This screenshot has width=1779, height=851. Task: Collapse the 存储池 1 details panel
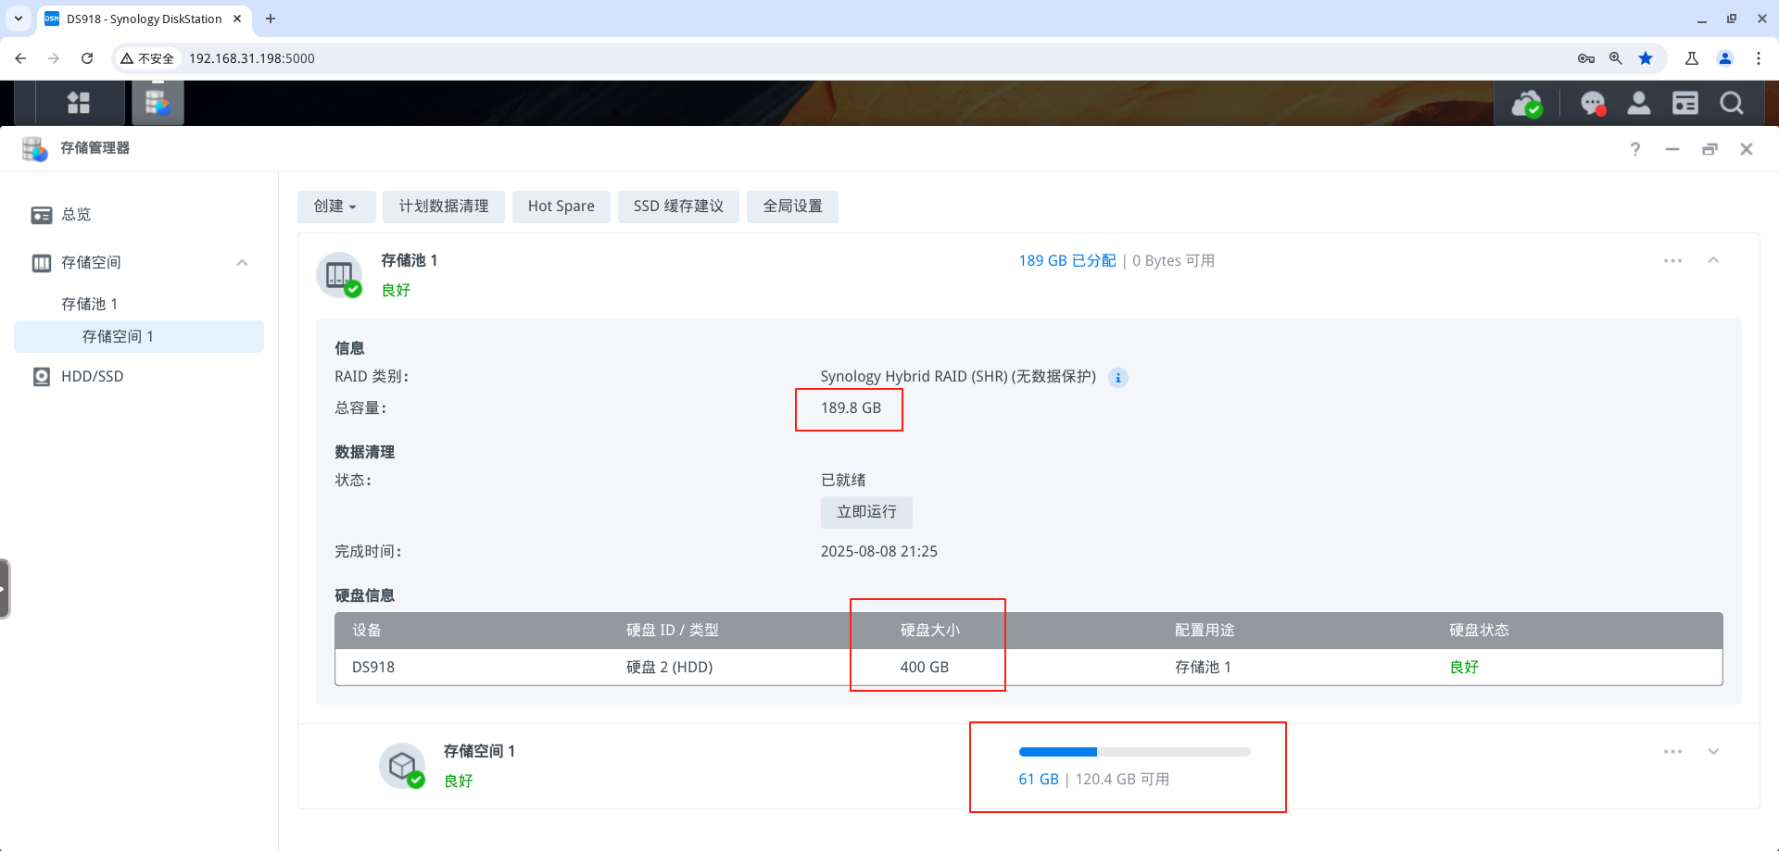tap(1713, 261)
